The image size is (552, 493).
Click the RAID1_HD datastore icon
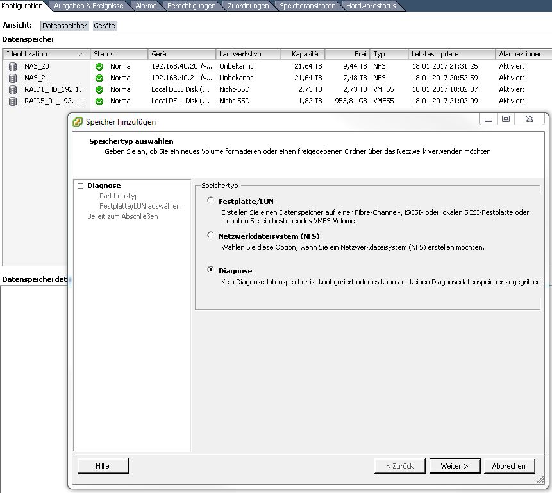(x=13, y=89)
